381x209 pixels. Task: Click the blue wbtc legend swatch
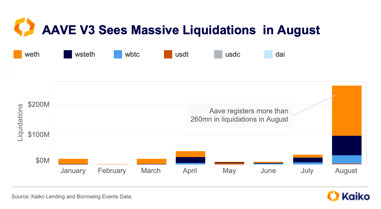tap(118, 54)
